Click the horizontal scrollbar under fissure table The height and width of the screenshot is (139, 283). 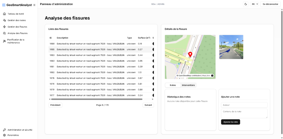(97, 99)
